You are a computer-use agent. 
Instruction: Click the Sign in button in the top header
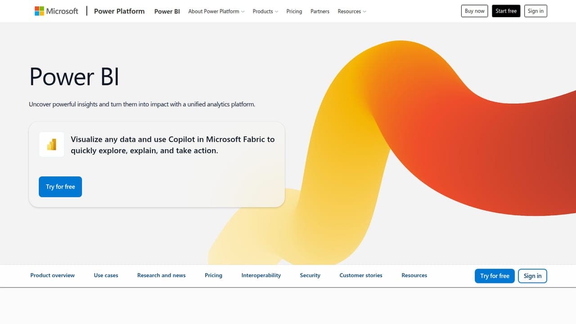(x=535, y=11)
